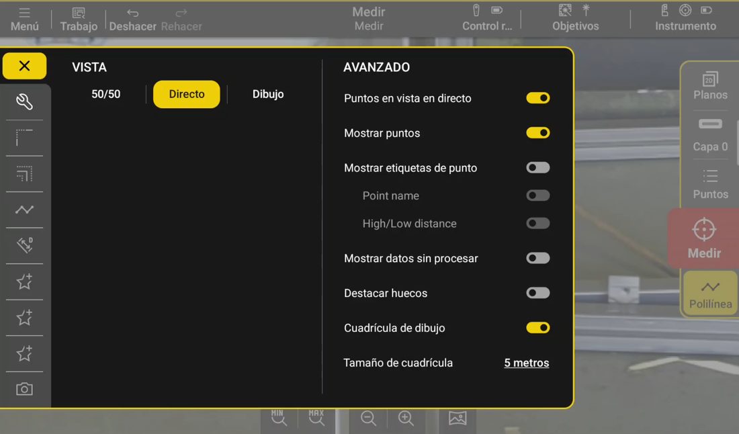Image resolution: width=739 pixels, height=434 pixels.
Task: Open the Planos 2D plans button
Action: [710, 86]
